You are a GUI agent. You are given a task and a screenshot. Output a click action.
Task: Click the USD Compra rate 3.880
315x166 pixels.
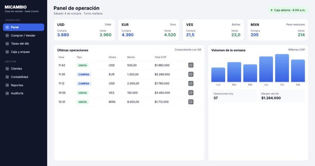coord(63,35)
